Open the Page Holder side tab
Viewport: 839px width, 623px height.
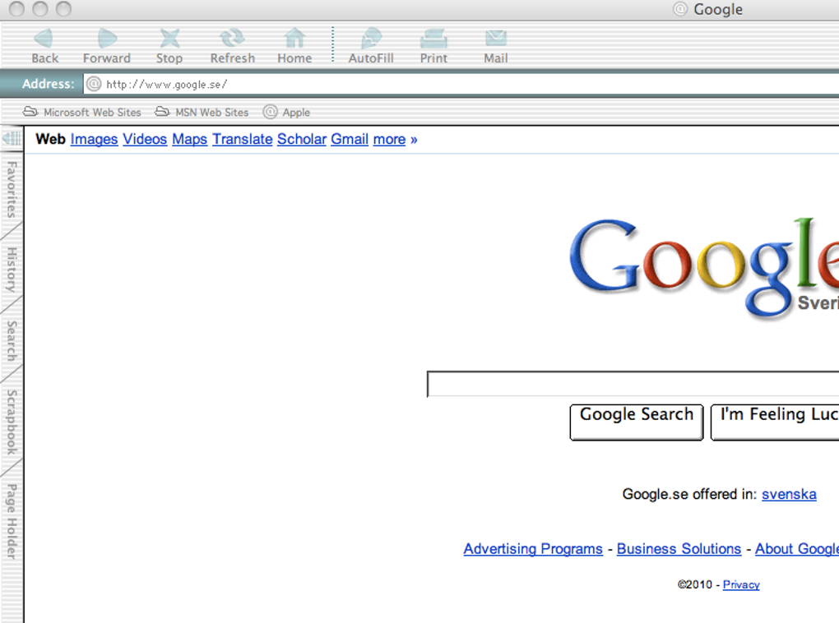[12, 521]
